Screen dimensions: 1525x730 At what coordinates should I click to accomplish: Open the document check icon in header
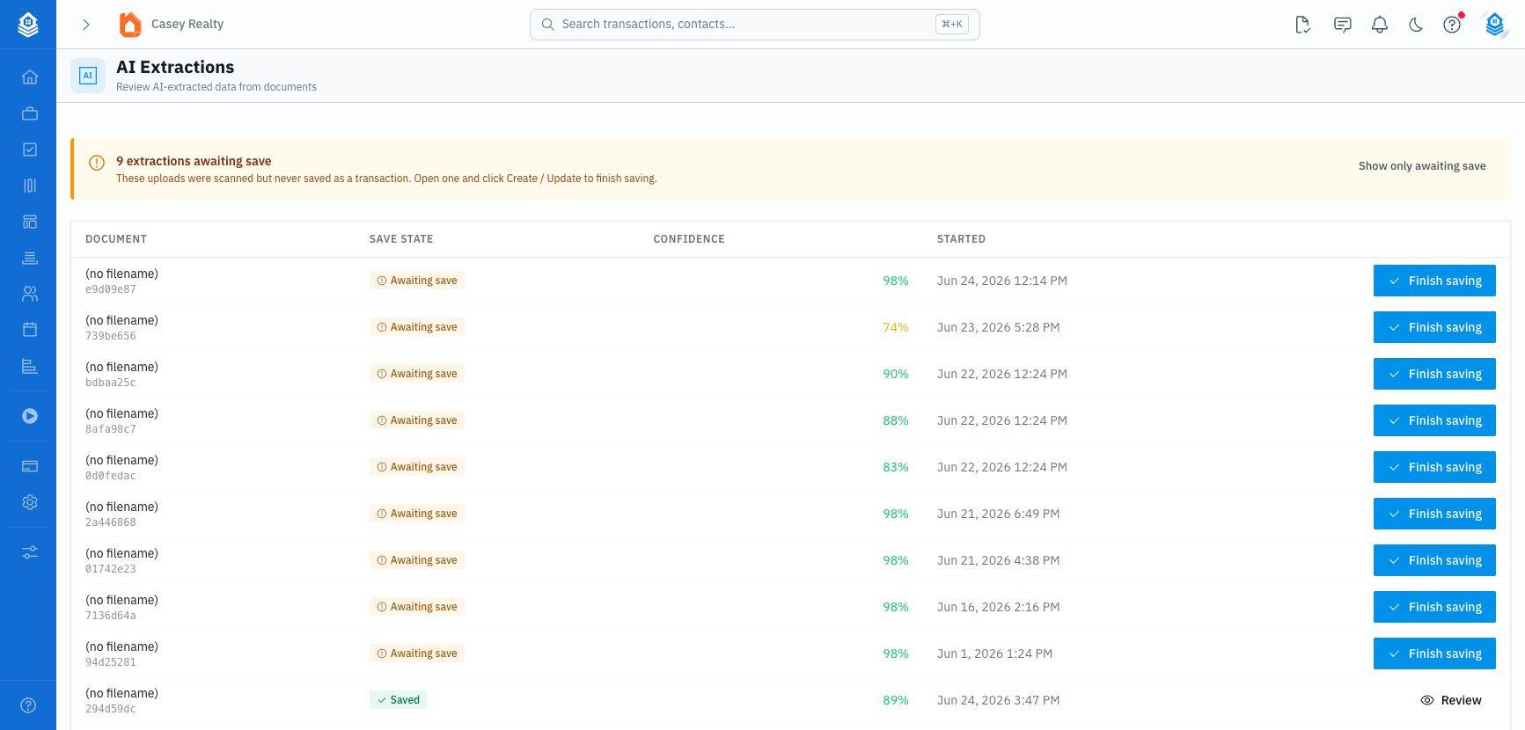(1303, 25)
